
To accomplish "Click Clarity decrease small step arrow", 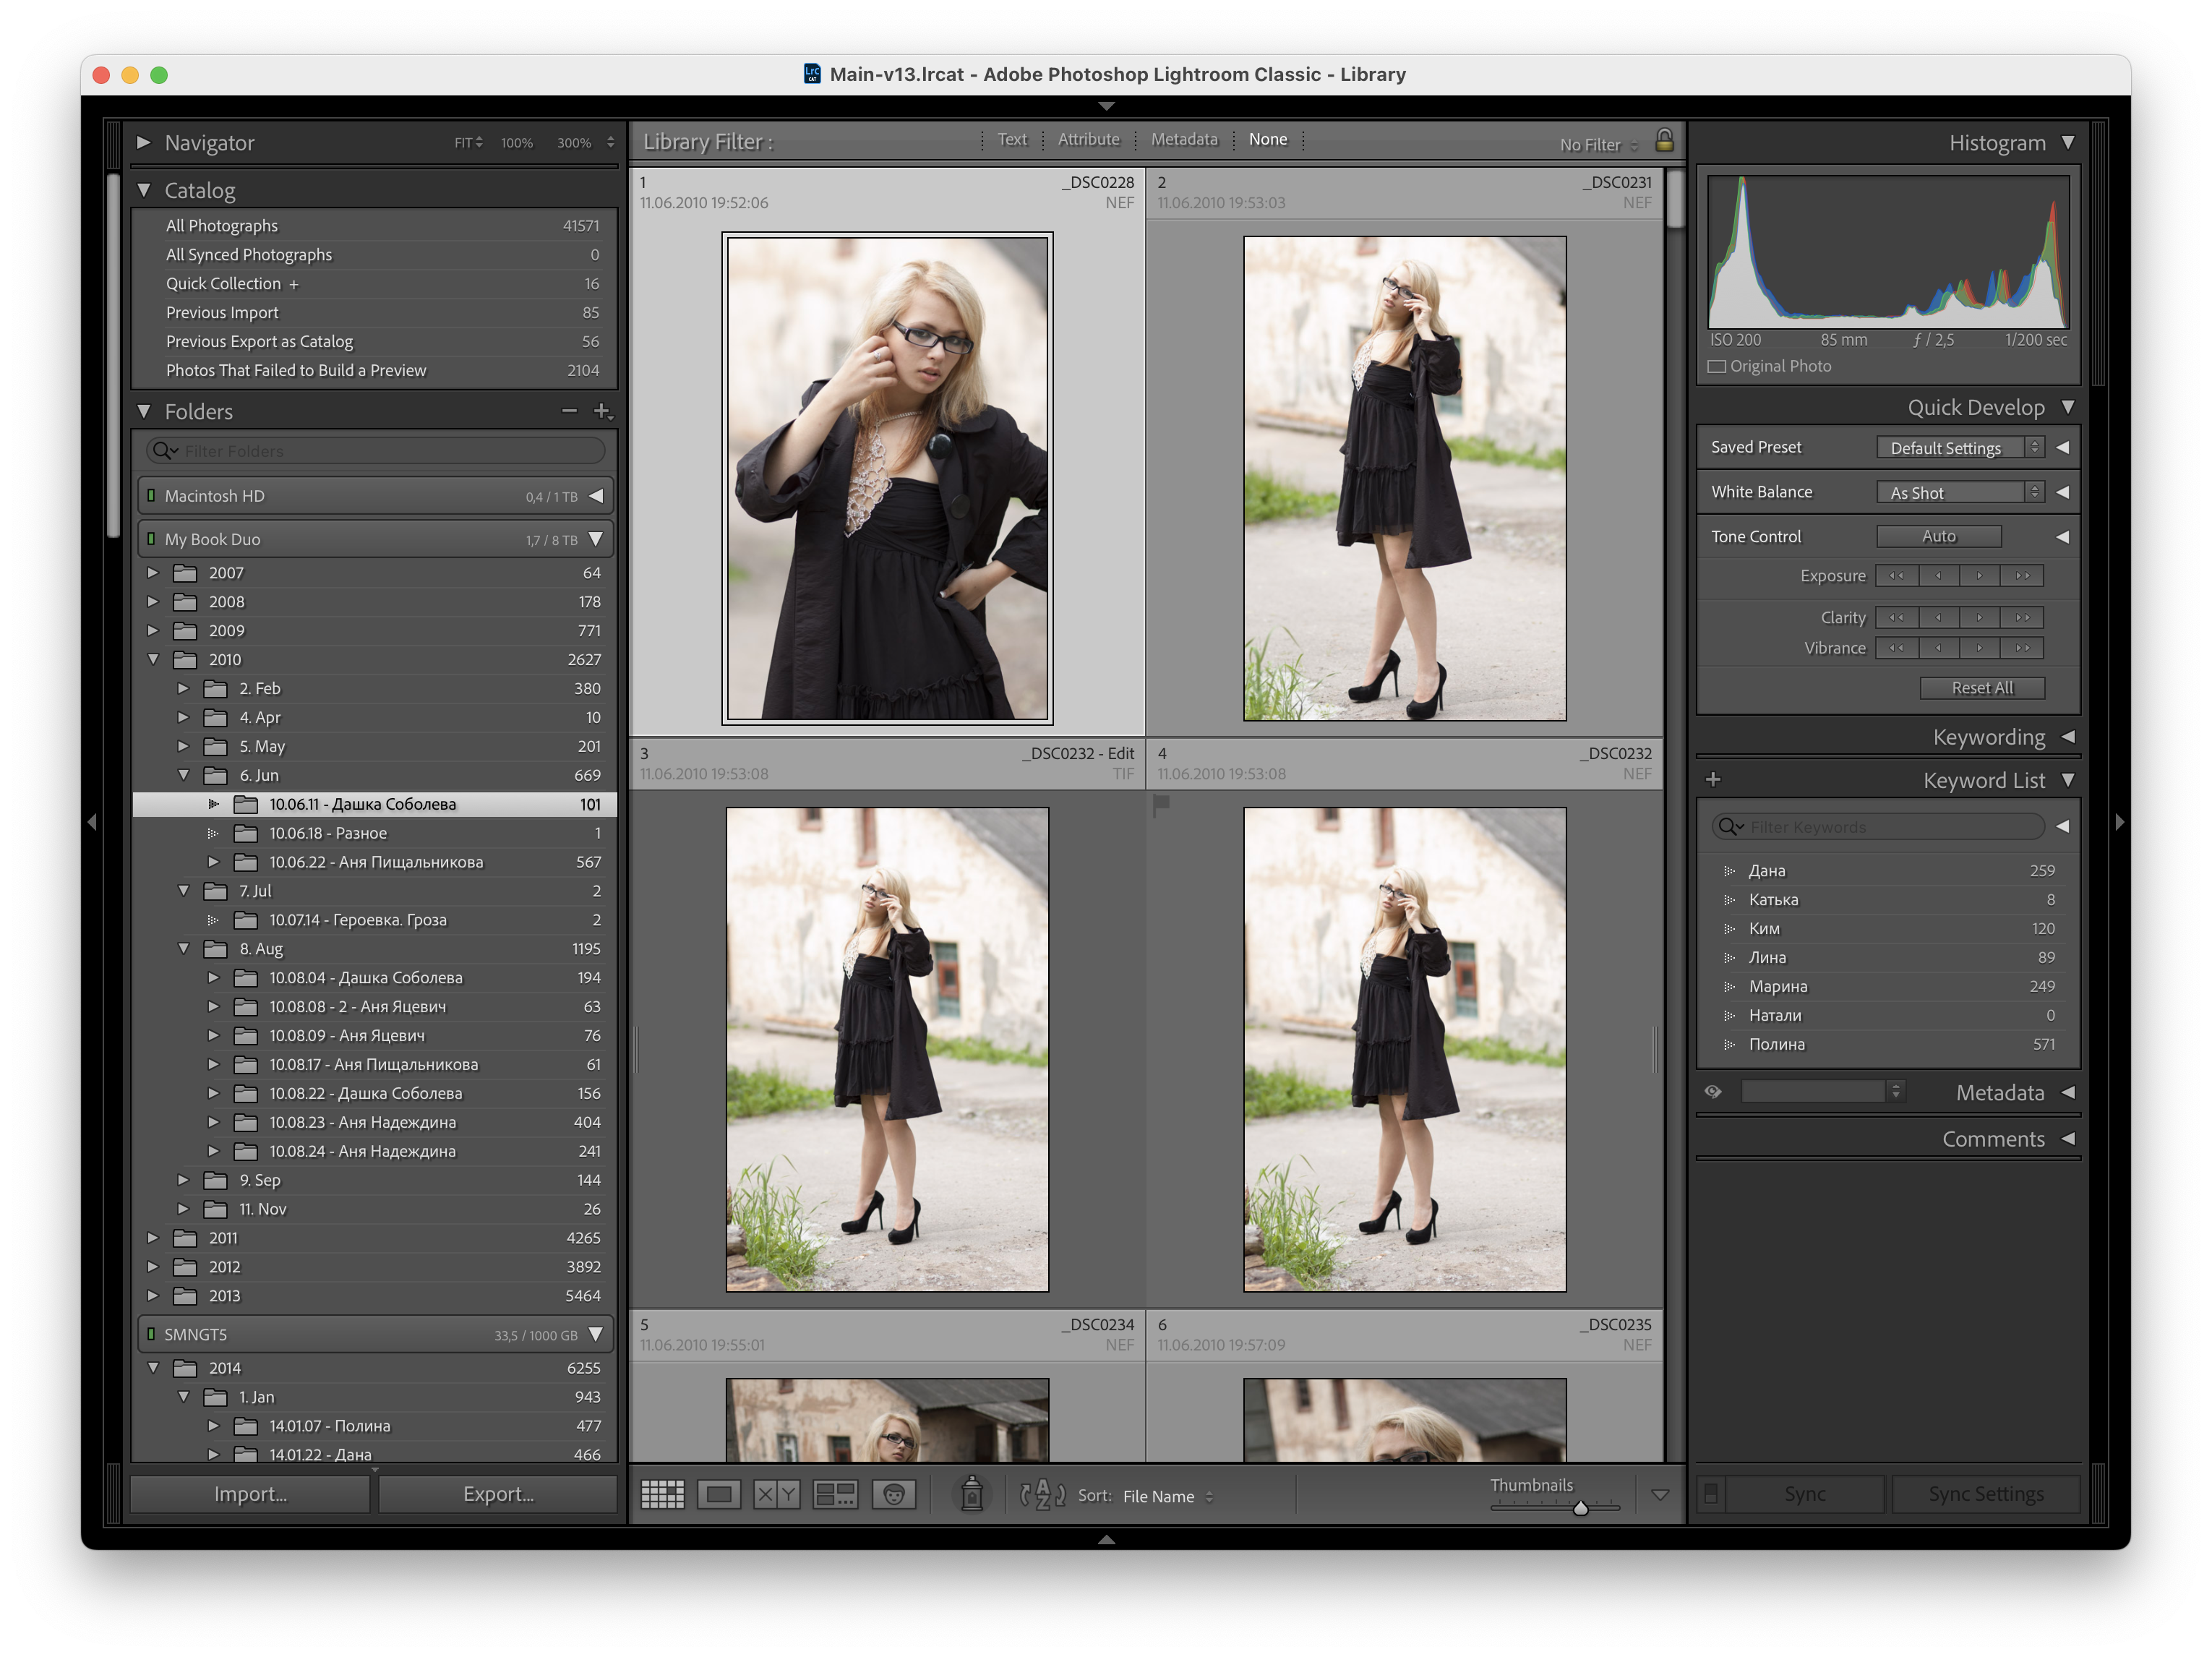I will [1938, 618].
